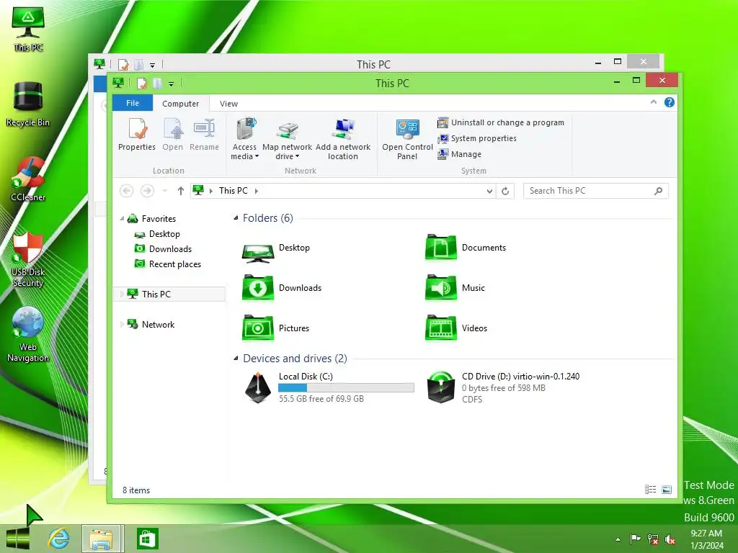Select the Music folder icon

(x=440, y=288)
